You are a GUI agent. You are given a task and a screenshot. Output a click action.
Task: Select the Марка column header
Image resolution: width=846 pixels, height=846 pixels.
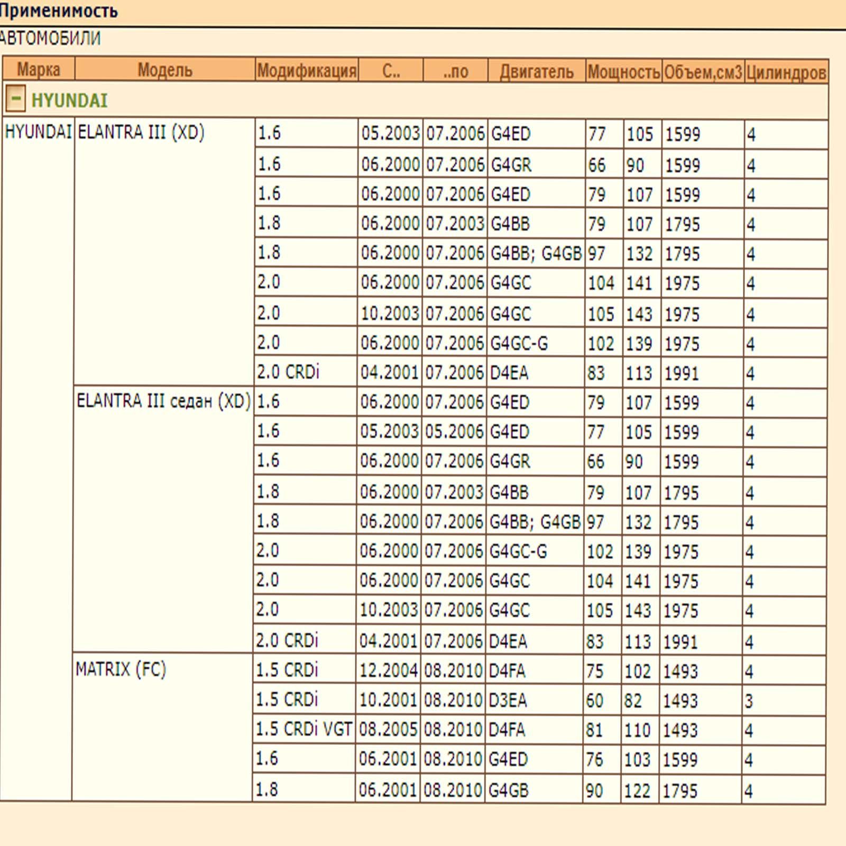point(39,69)
